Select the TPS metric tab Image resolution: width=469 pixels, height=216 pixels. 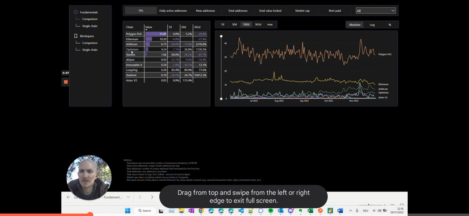141,11
